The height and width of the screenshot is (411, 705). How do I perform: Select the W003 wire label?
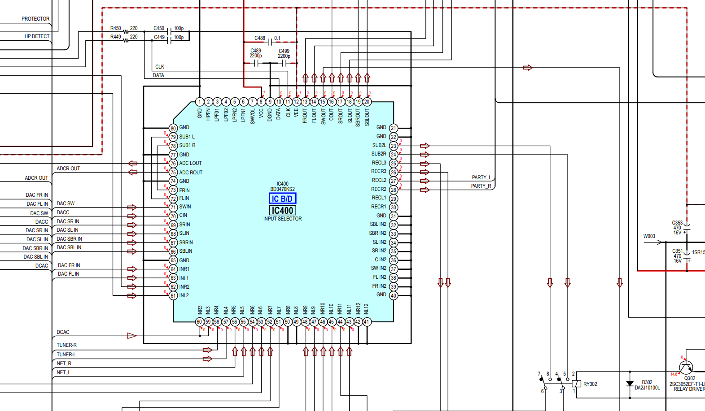(649, 236)
